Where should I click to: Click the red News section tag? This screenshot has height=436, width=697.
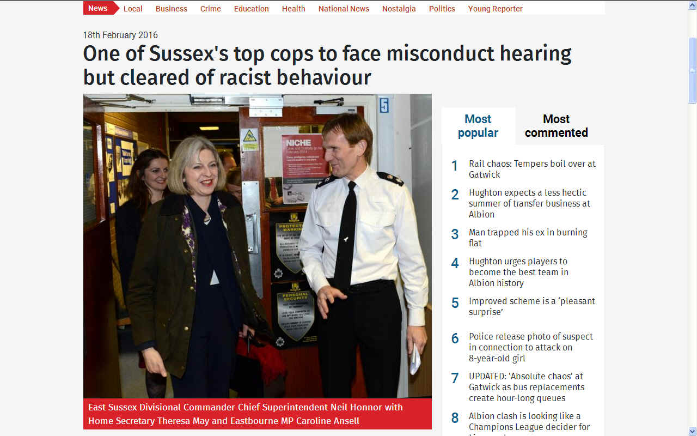(100, 8)
